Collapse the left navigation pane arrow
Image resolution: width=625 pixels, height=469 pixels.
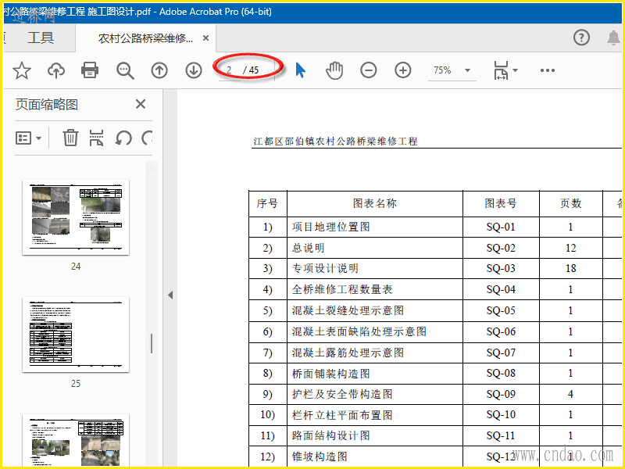tap(170, 295)
